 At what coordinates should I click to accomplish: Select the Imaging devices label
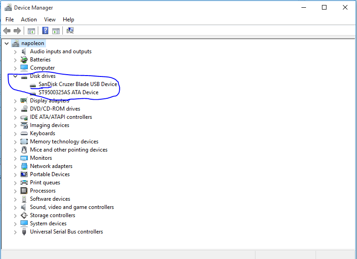pyautogui.click(x=50, y=125)
